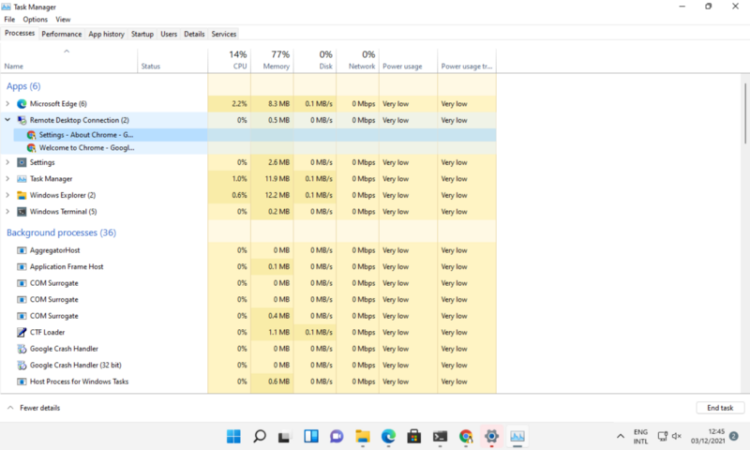Open Windows Terminal from the taskbar

440,436
